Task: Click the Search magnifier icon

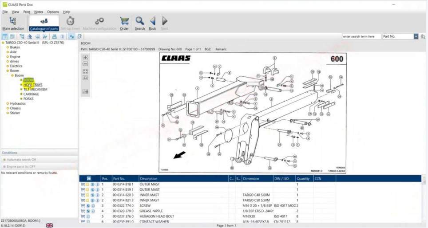Action: (140, 23)
